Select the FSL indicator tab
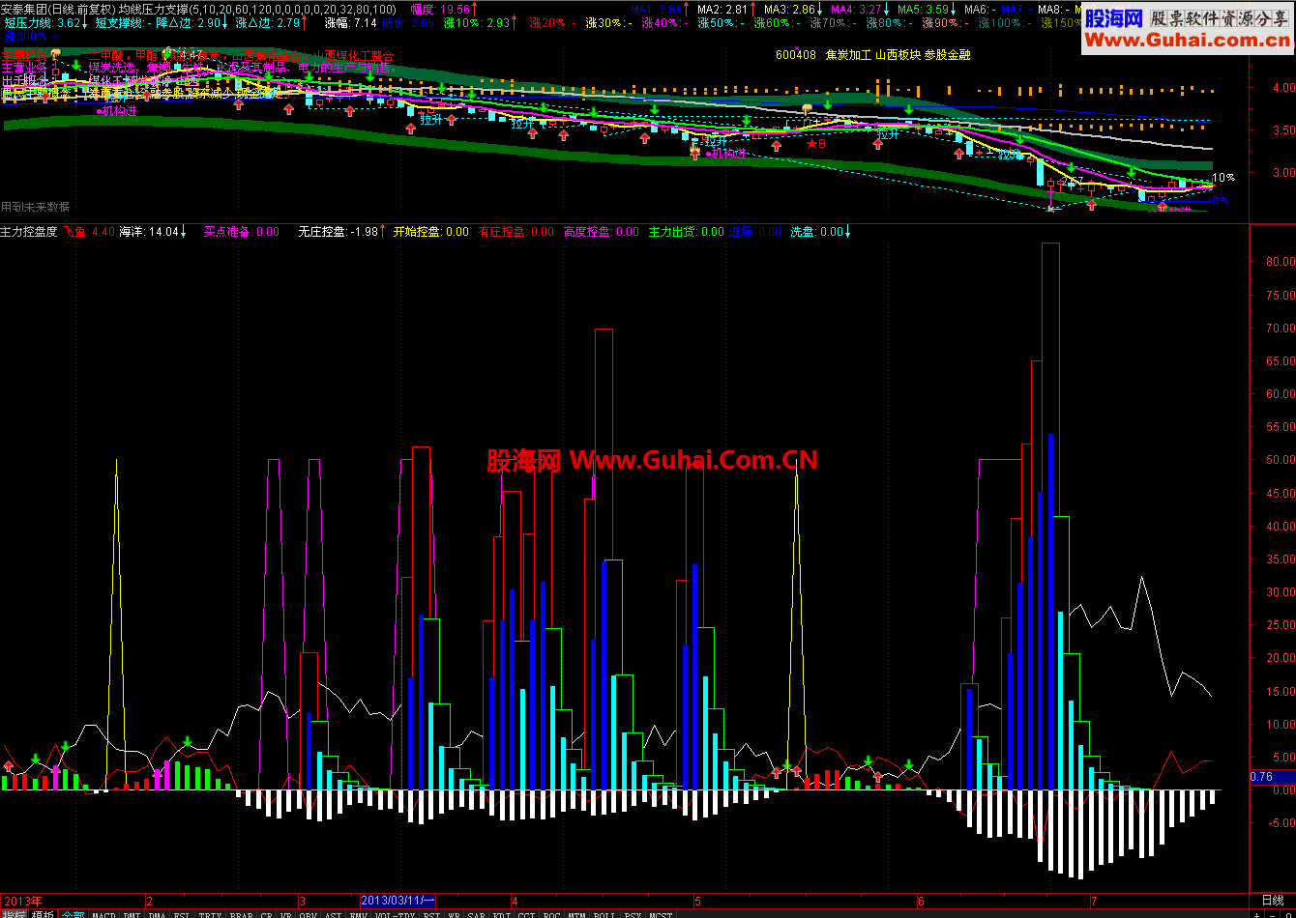The image size is (1296, 918). 183,913
